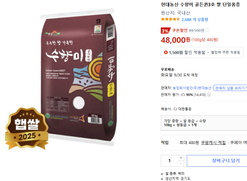Click the info icon beside original price 49,500원
Viewport: 247px width, 181px height.
click(x=208, y=30)
